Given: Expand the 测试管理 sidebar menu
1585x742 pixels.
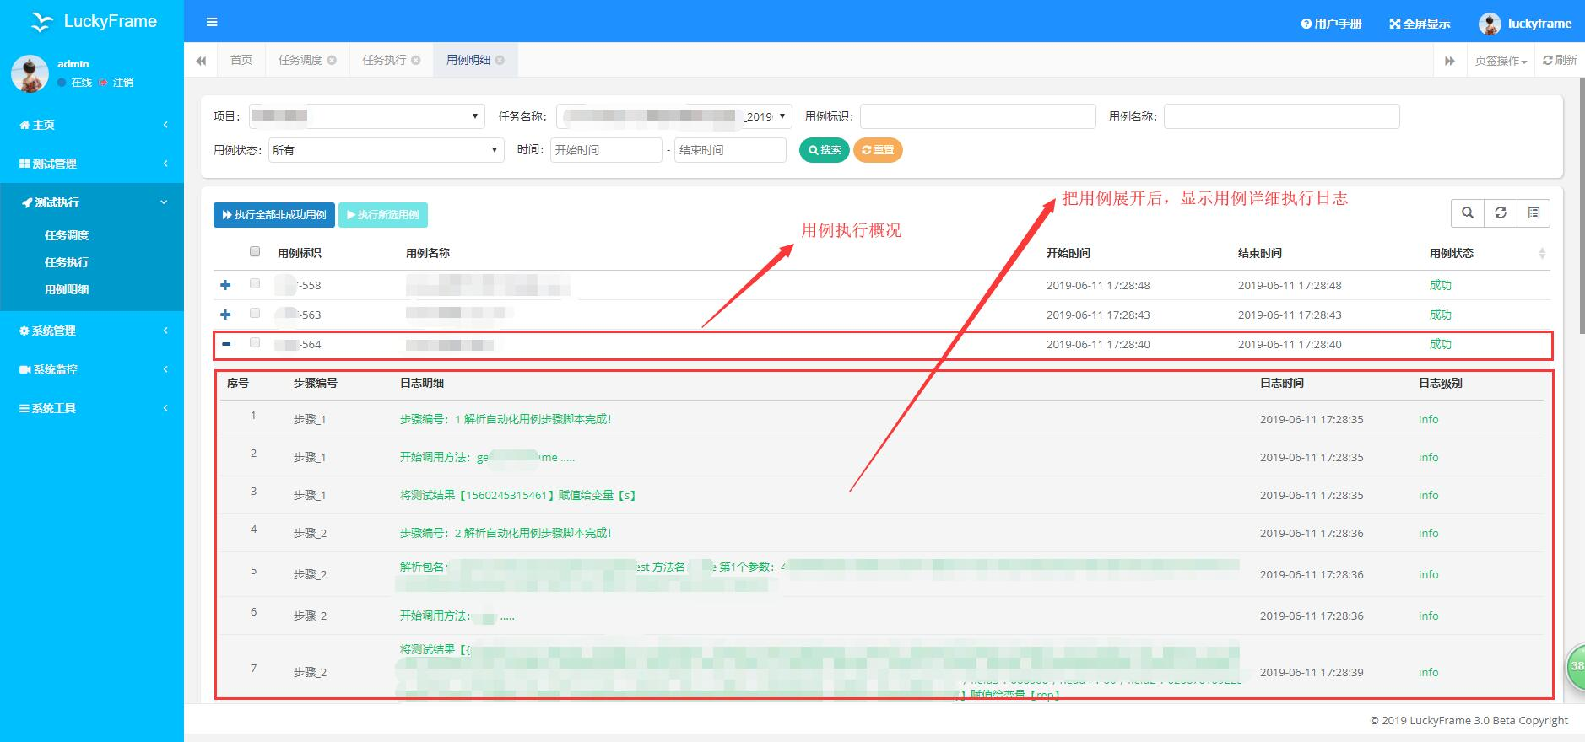Looking at the screenshot, I should click(x=92, y=164).
